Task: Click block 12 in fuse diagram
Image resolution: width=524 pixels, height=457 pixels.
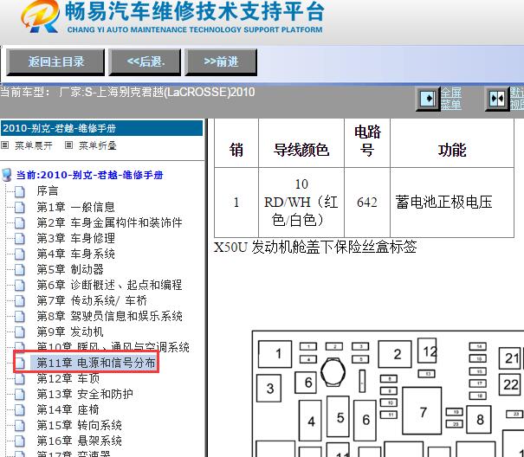Action: [x=428, y=351]
